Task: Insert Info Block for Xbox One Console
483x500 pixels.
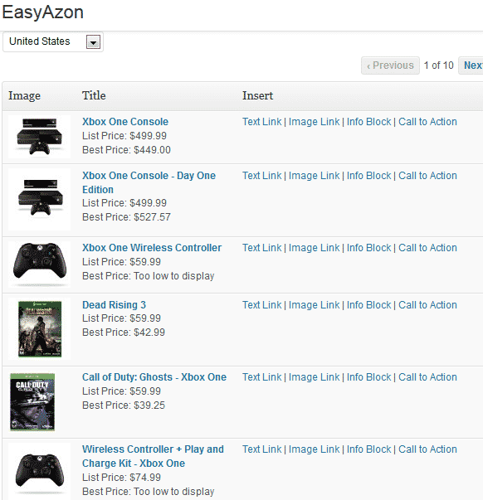Action: [368, 122]
